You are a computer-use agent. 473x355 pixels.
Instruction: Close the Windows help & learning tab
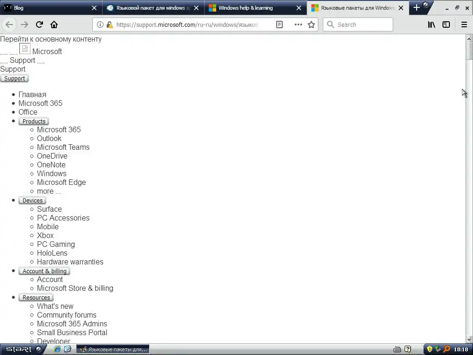[x=299, y=8]
